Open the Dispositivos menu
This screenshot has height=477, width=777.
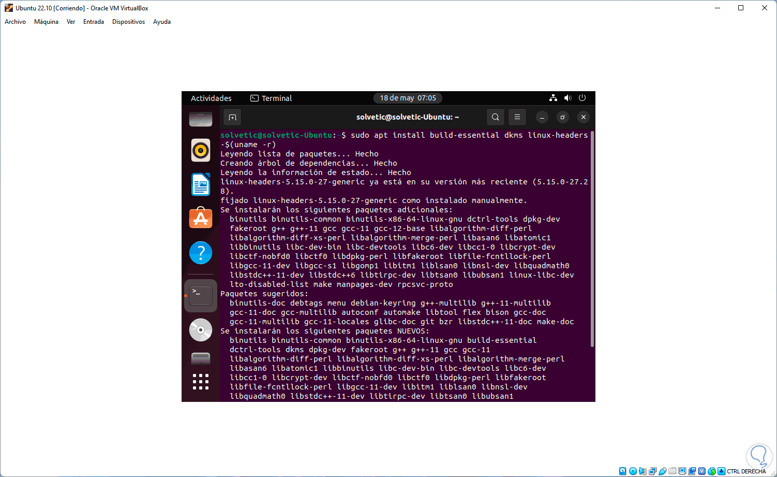coord(128,22)
